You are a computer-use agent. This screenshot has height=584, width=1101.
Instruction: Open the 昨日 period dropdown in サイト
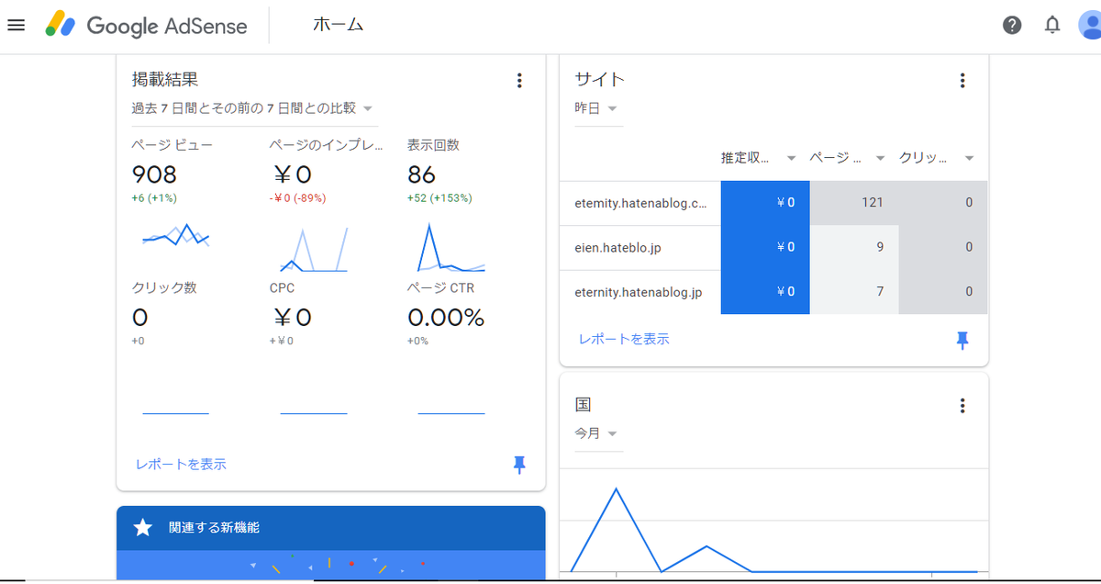point(596,108)
